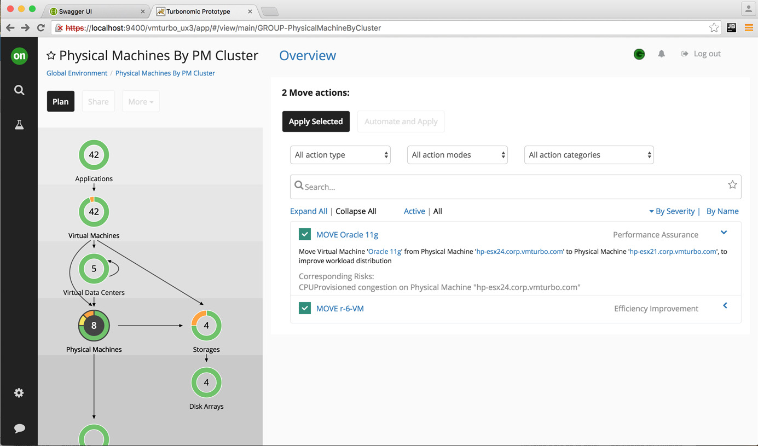Screen dimensions: 758x446
Task: Click the Efficiency Improvement label
Action: click(656, 308)
